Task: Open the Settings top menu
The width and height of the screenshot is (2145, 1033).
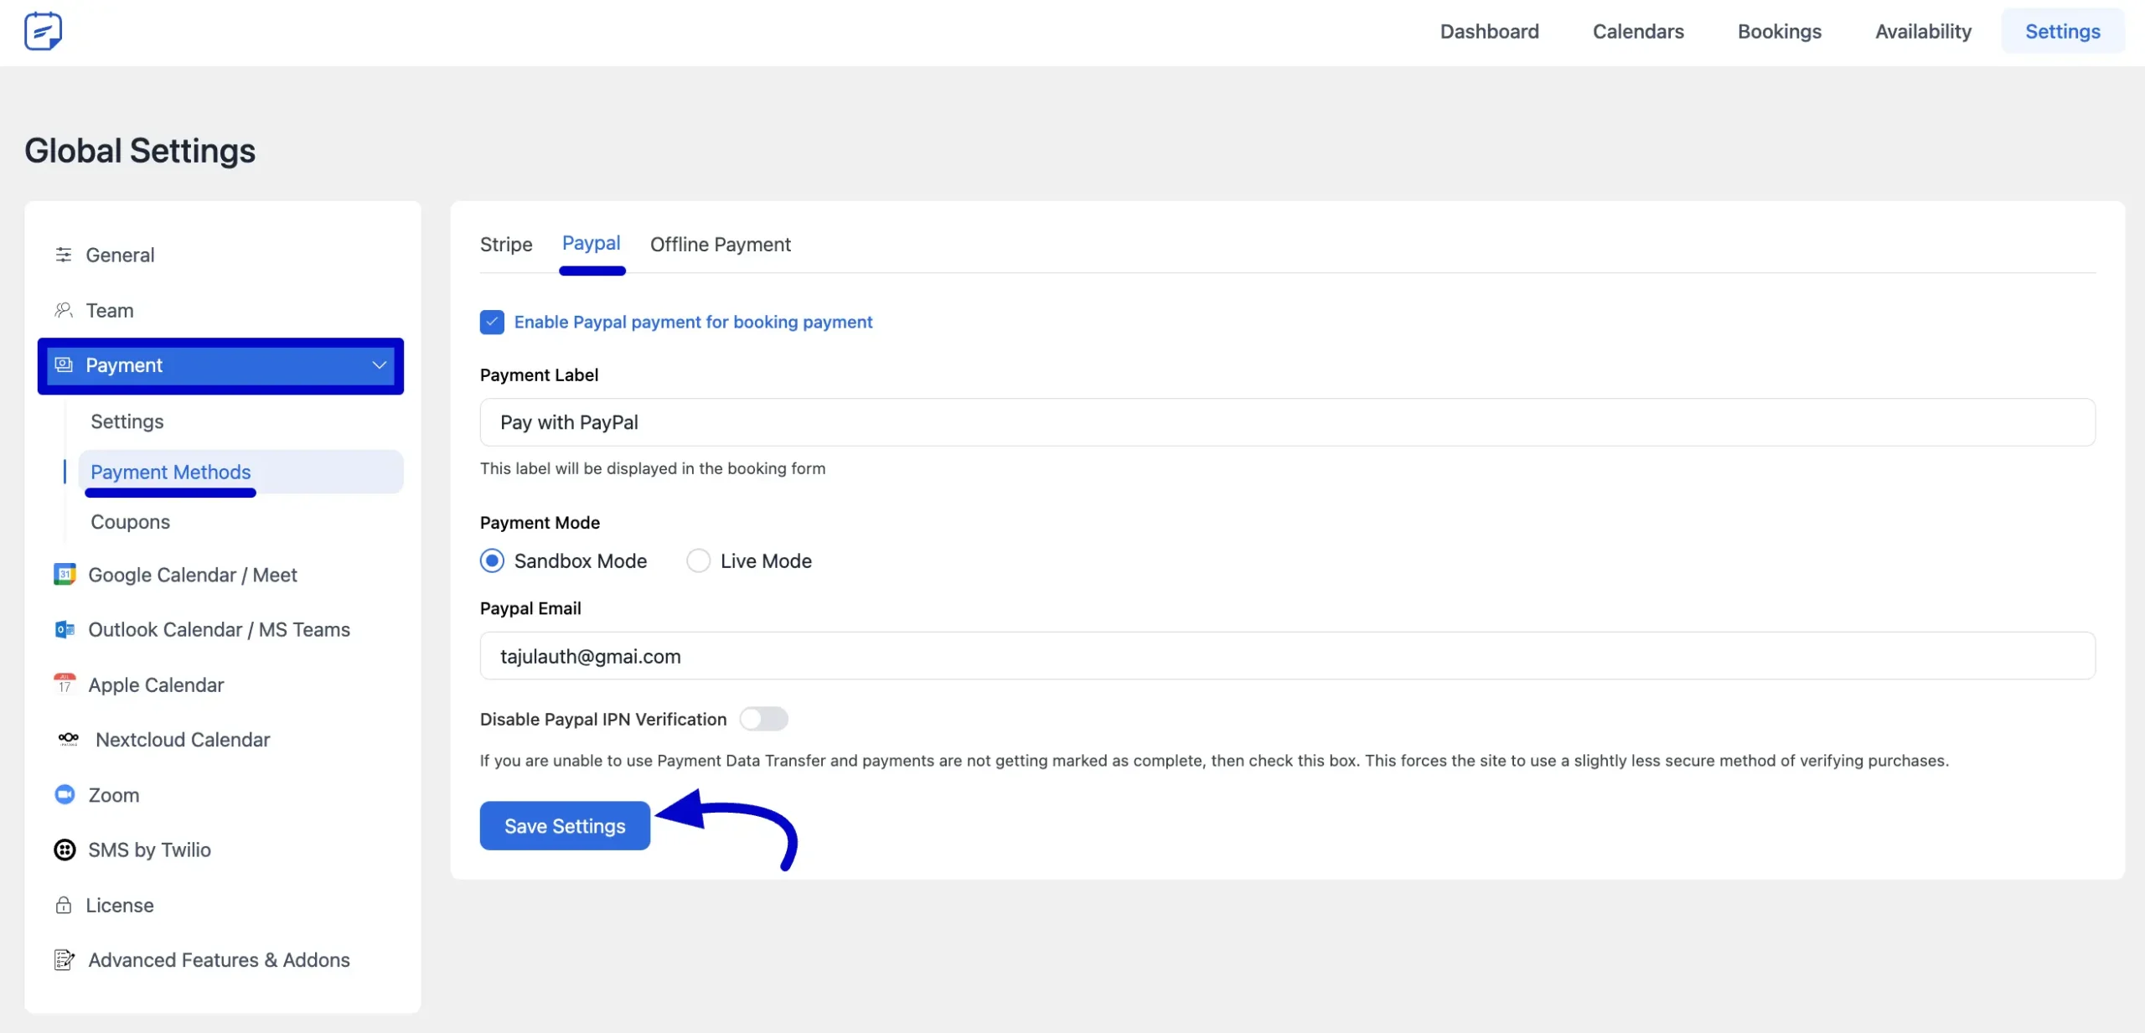Action: pyautogui.click(x=2062, y=31)
